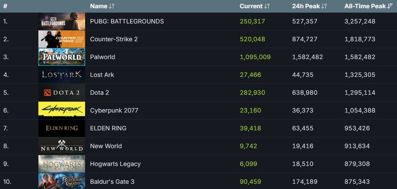
Task: Click the yellow Cyberpunk 2077 banner
Action: coord(62,110)
